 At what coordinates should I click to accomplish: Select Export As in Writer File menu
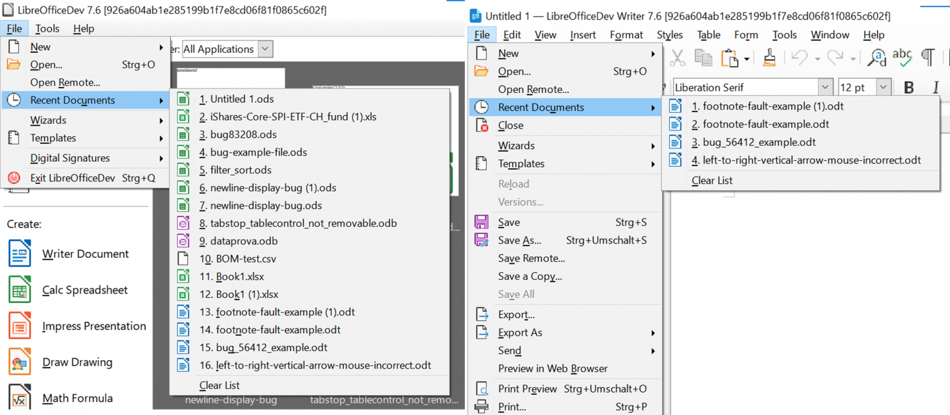(520, 333)
